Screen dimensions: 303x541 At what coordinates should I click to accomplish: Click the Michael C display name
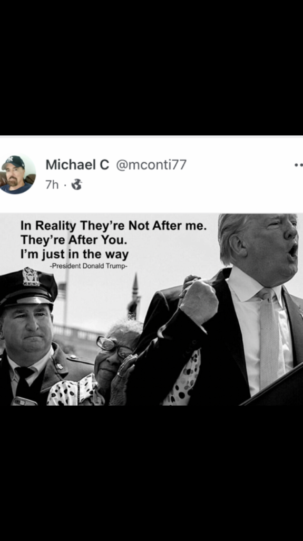tap(77, 165)
